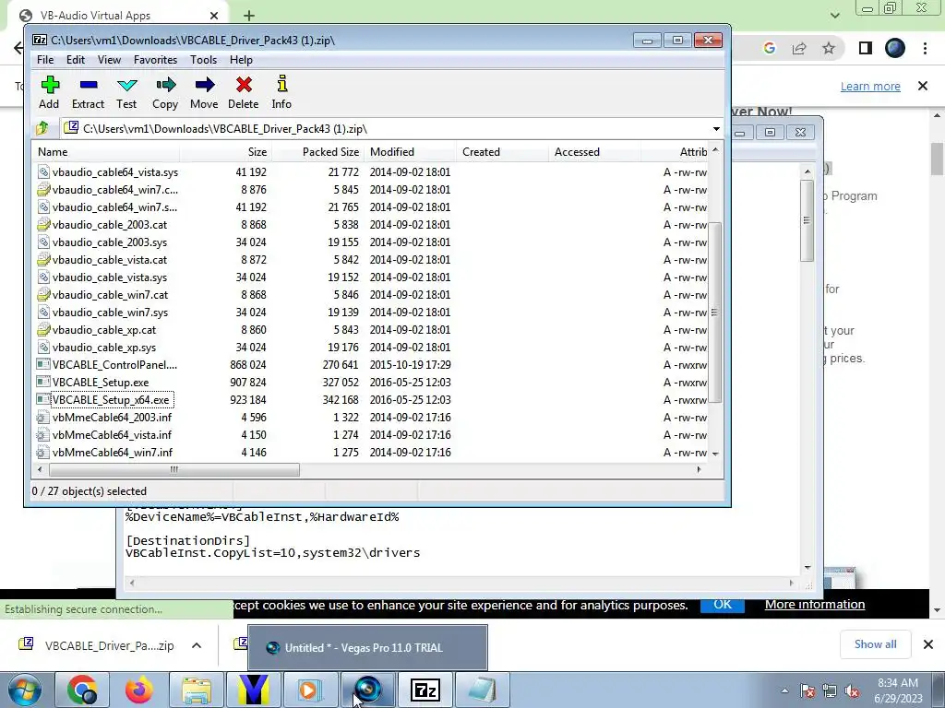The height and width of the screenshot is (708, 945).
Task: Click the Add toolbar icon in 7-Zip
Action: tap(50, 92)
